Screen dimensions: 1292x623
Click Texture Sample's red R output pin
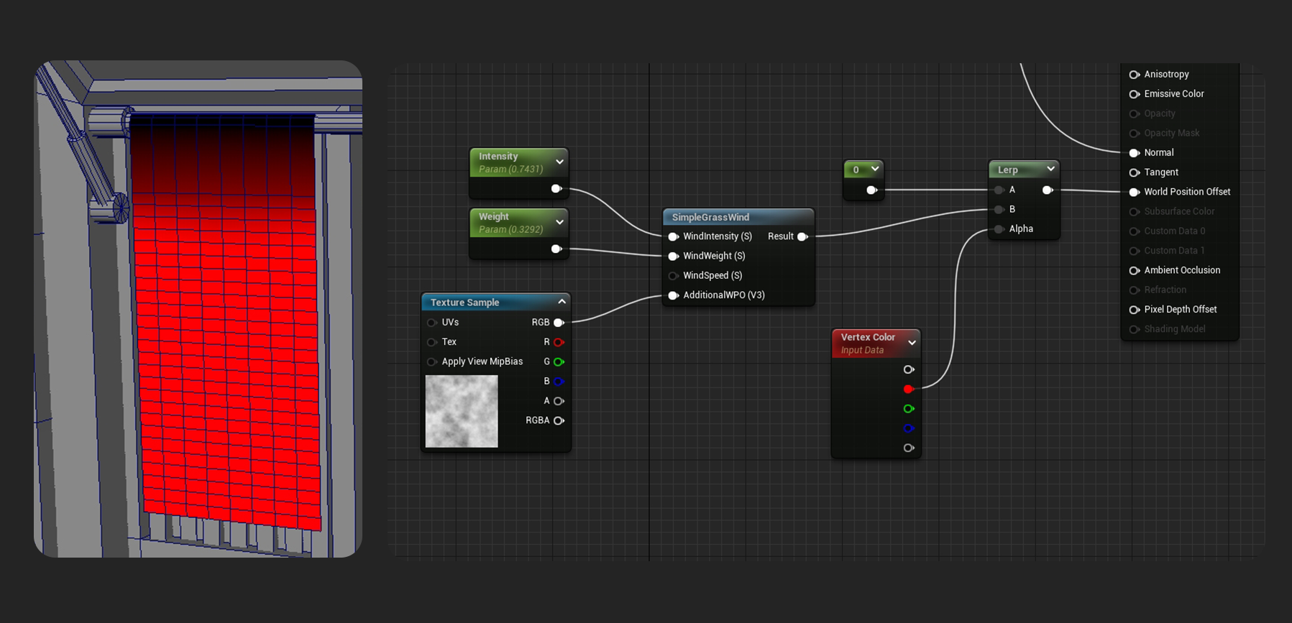click(x=559, y=342)
